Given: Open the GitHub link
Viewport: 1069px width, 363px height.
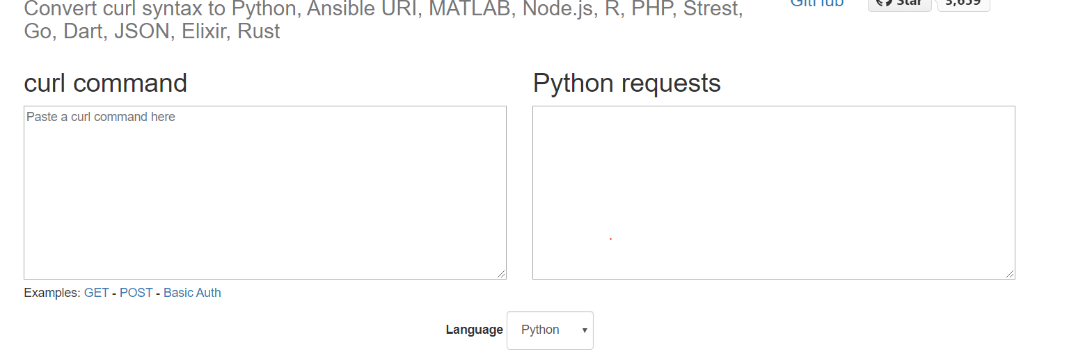Looking at the screenshot, I should coord(816,3).
